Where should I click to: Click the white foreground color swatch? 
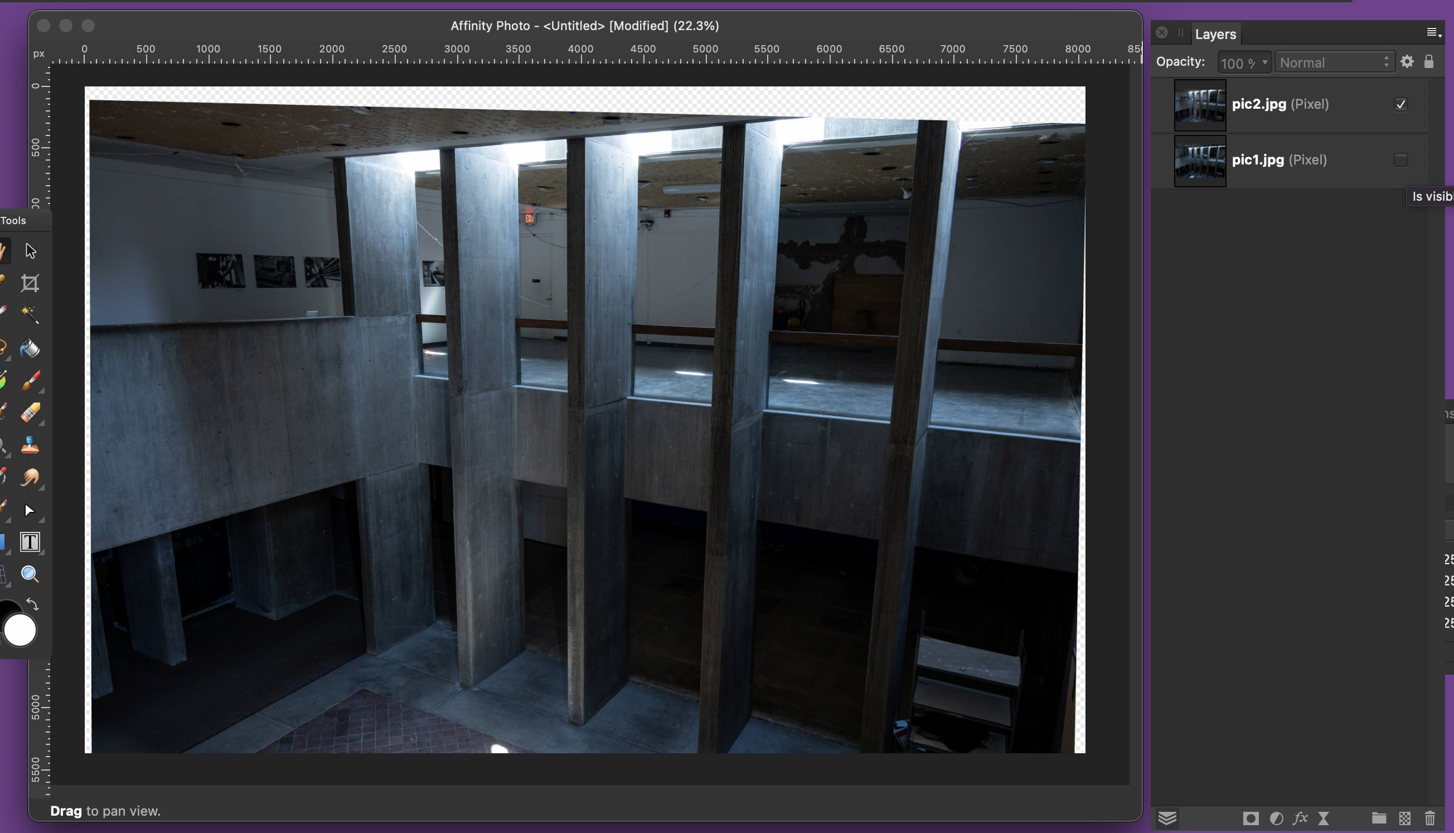[x=20, y=631]
